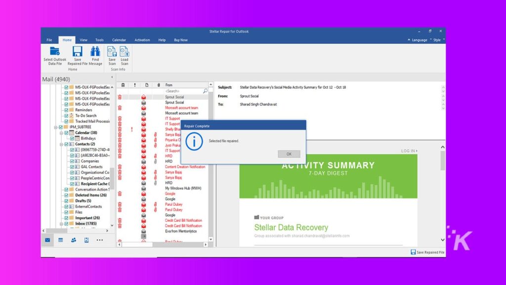Sort by the importance exclamation column header
Image resolution: width=506 pixels, height=285 pixels.
[135, 85]
